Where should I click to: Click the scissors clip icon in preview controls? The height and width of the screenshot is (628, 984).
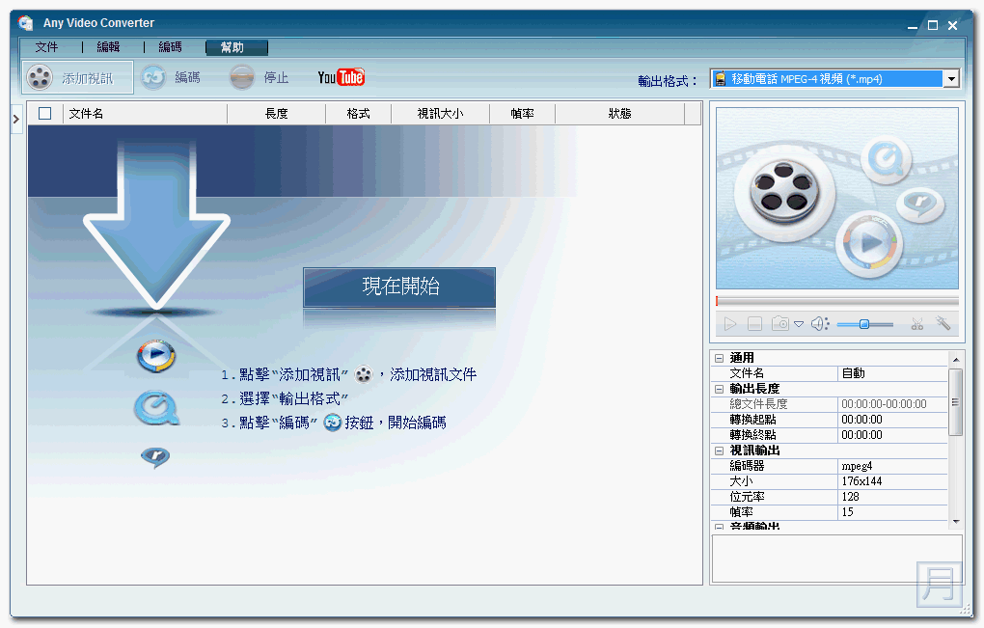click(917, 324)
